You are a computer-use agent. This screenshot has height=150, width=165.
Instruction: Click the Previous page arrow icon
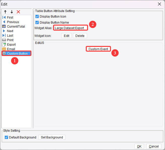point(4,22)
